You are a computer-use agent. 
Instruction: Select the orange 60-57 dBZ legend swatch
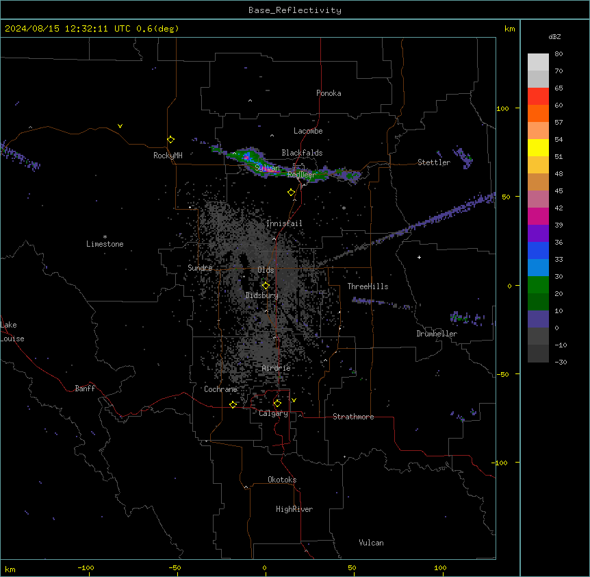click(x=538, y=113)
